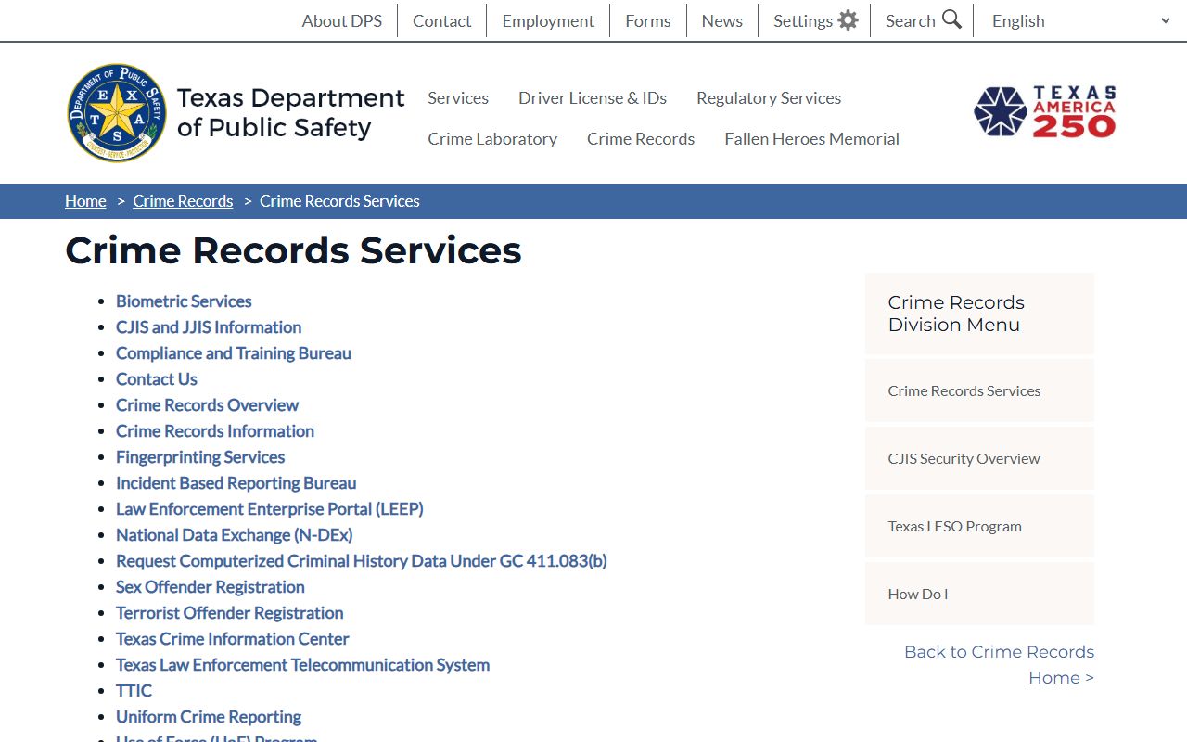1187x742 pixels.
Task: Open the Forms menu item
Action: point(648,20)
